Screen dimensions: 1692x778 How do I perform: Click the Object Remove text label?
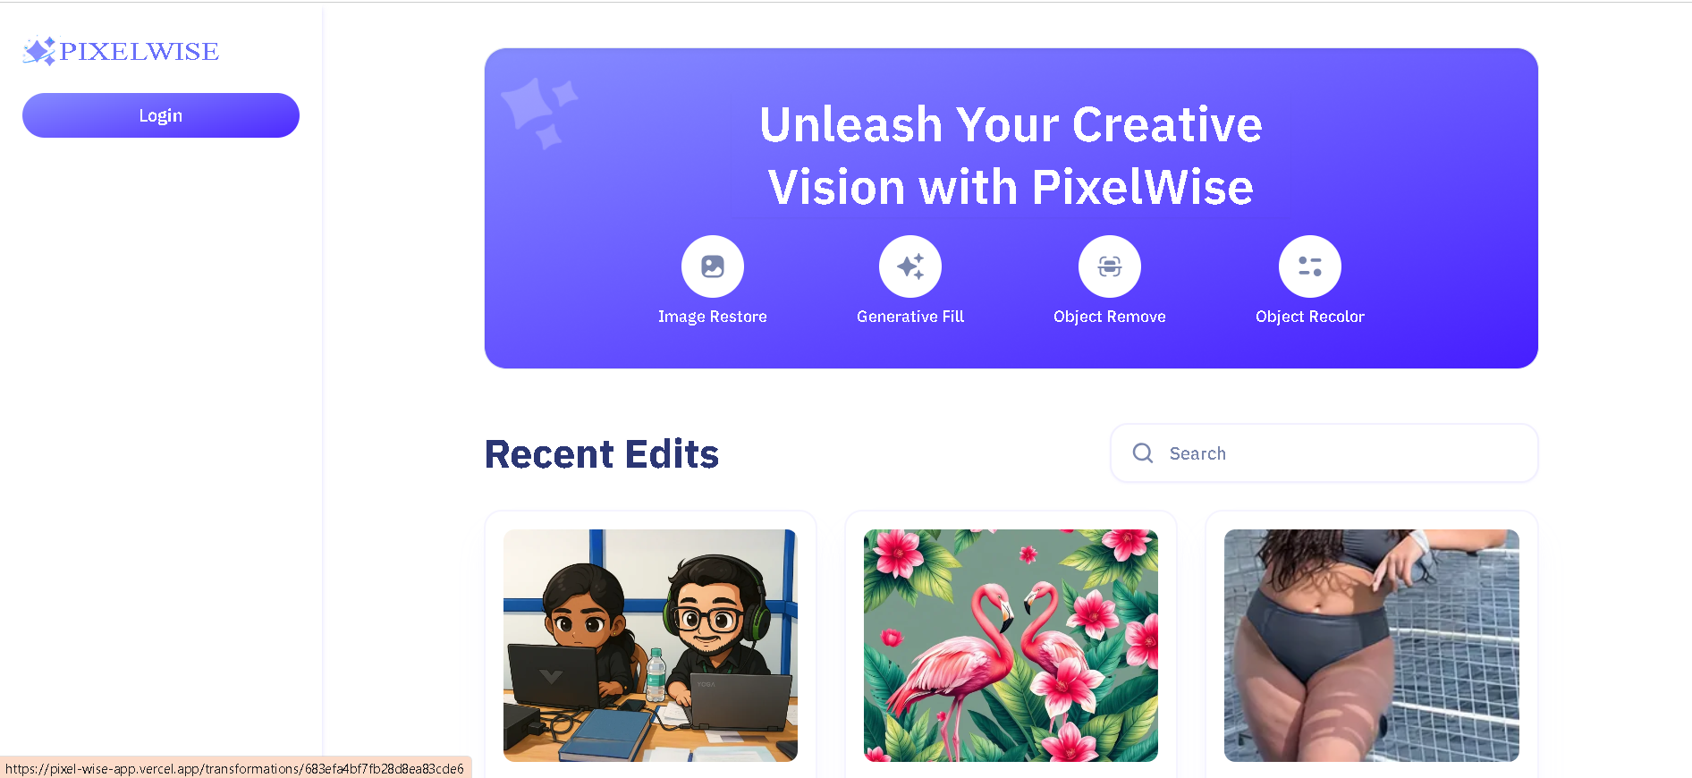(x=1110, y=317)
